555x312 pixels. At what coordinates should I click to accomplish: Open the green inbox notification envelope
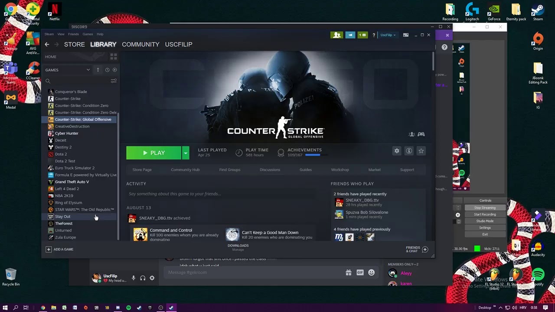(x=363, y=35)
